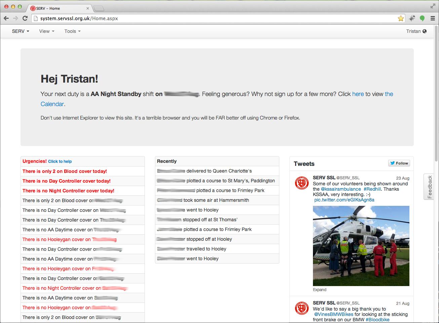Image resolution: width=439 pixels, height=323 pixels.
Task: Click the globe icon beside Tristan
Action: [x=425, y=31]
